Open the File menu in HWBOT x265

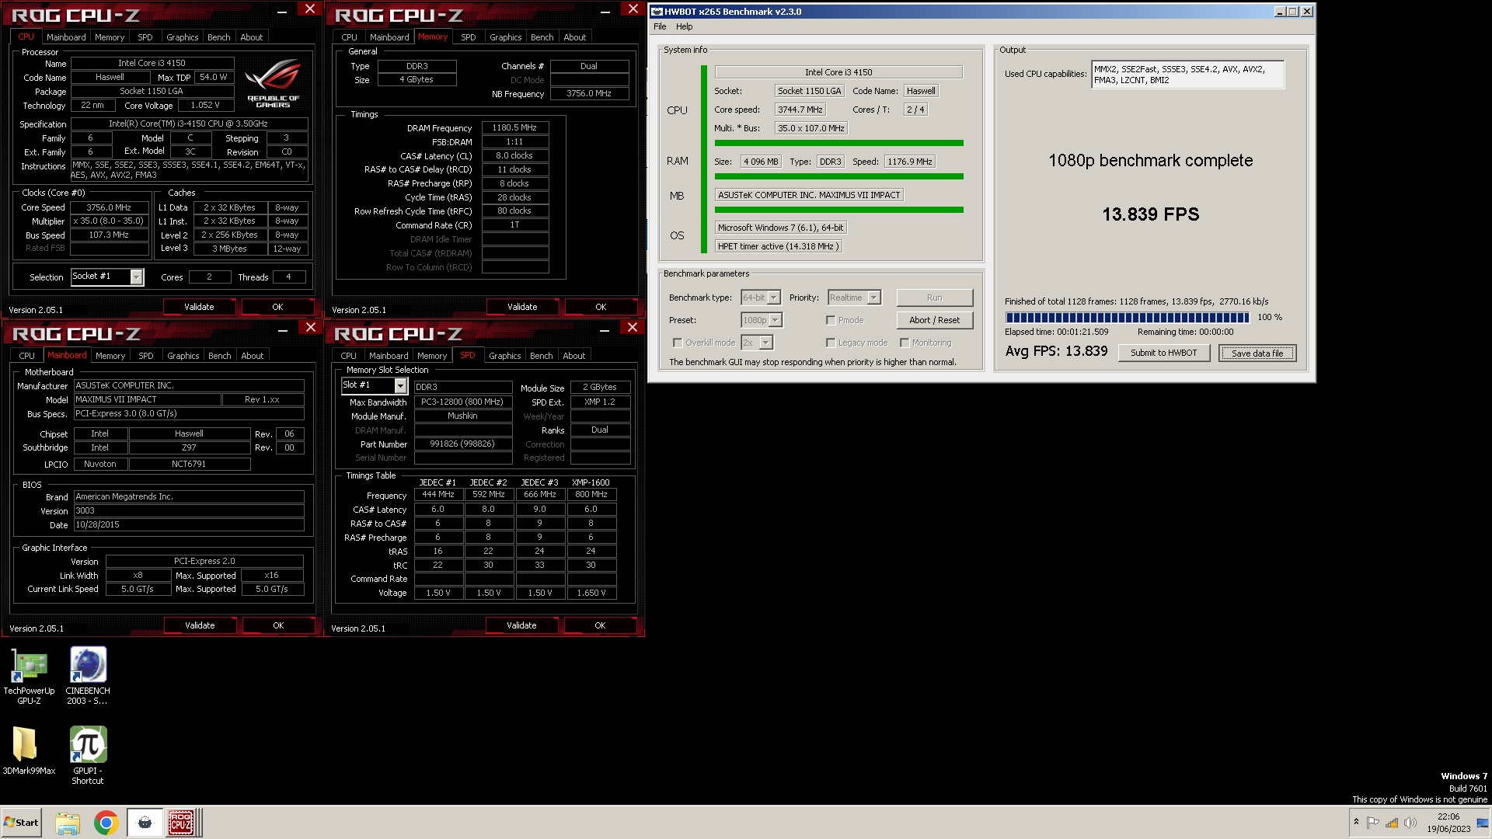tap(660, 26)
